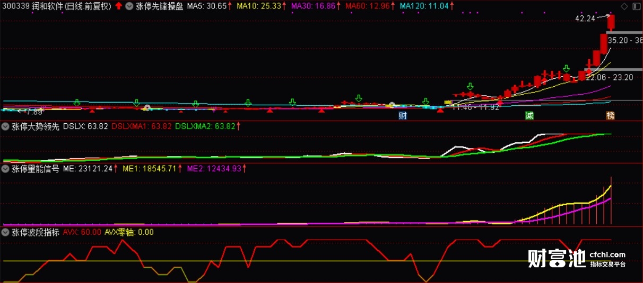Click the MA120: 11.04 value
The height and width of the screenshot is (283, 643).
(x=424, y=6)
